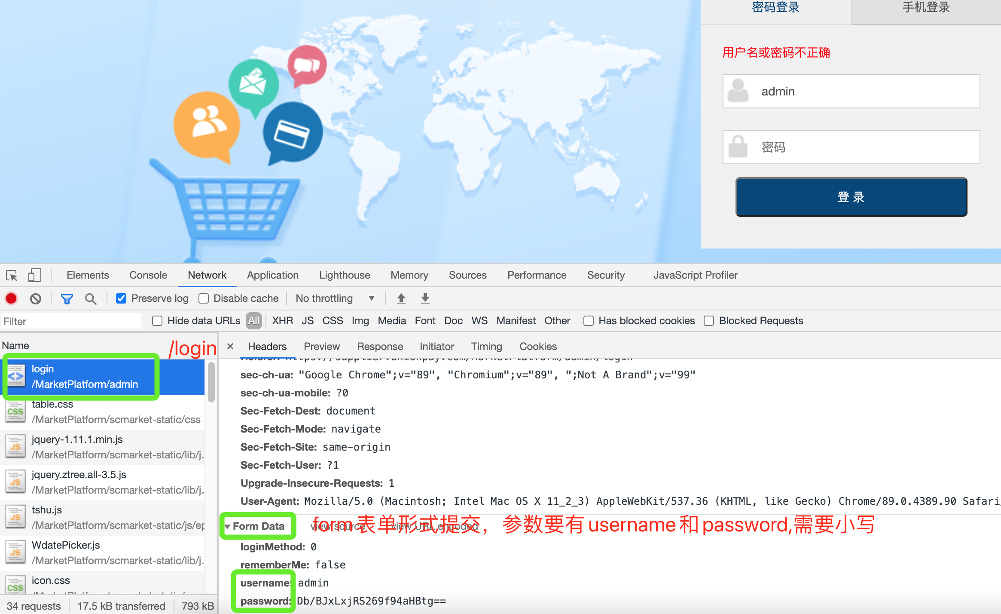Viewport: 1001px width, 614px height.
Task: Open the Cookies tab
Action: coord(538,347)
